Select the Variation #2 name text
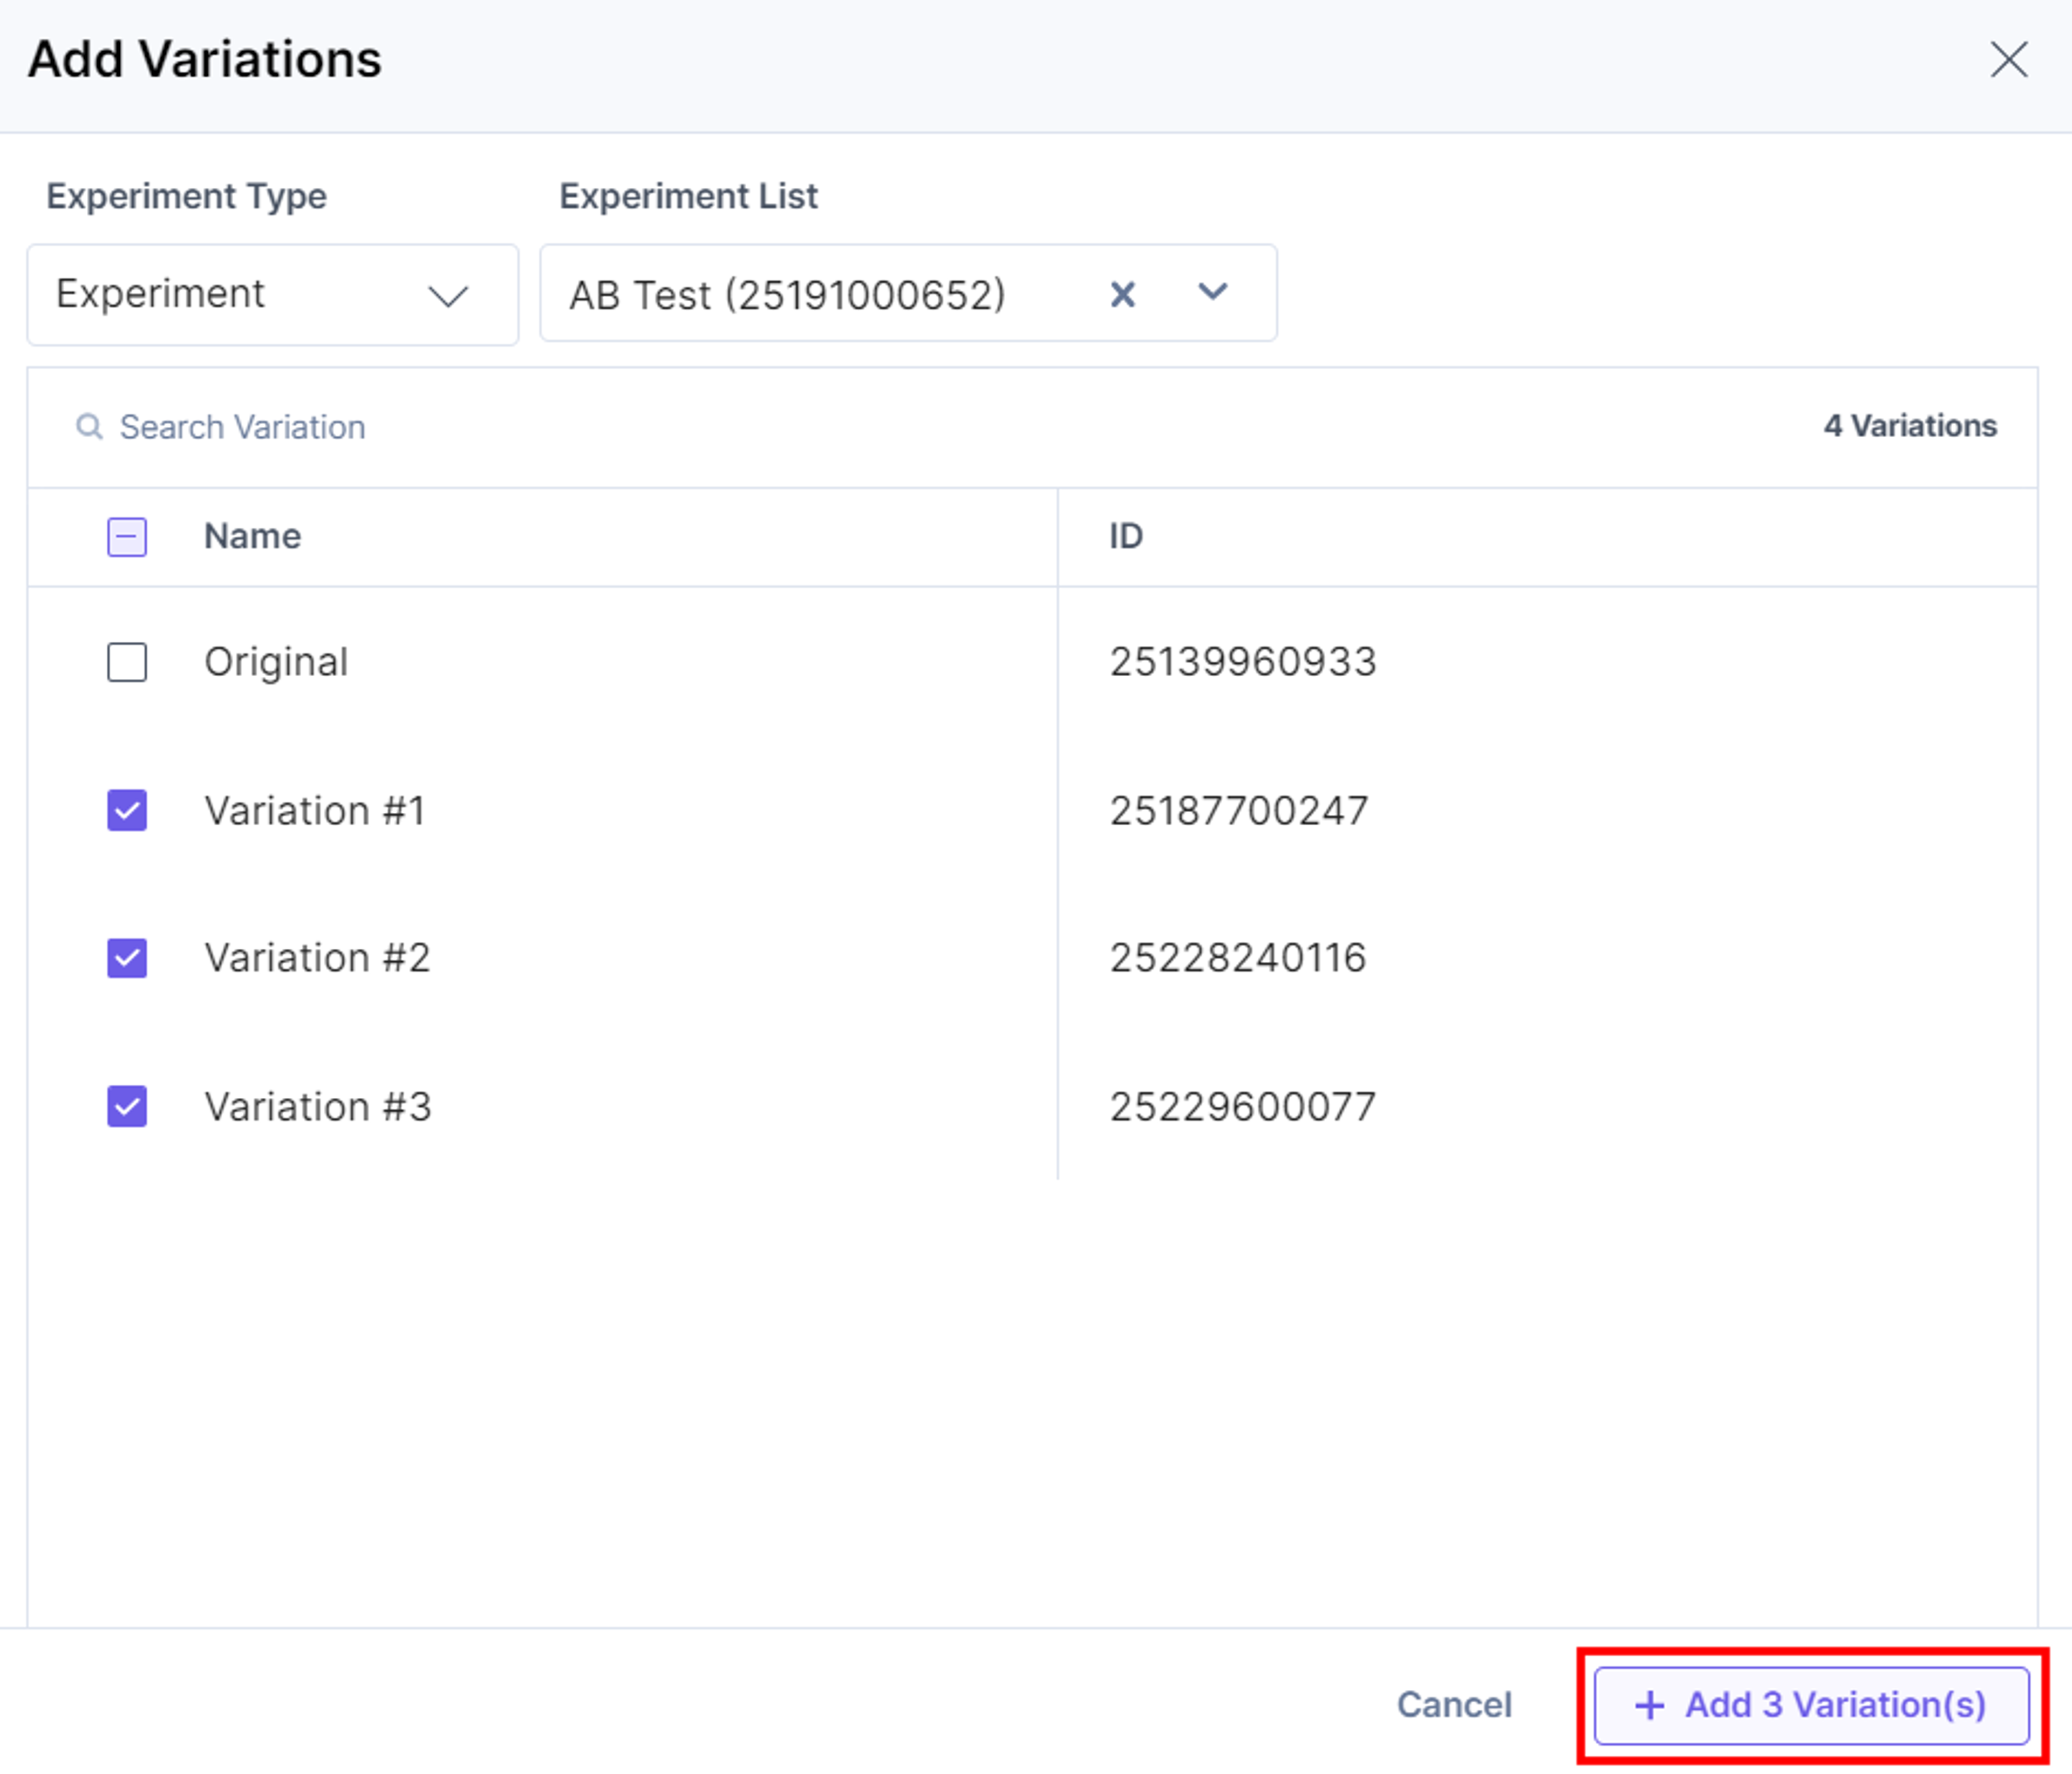The height and width of the screenshot is (1774, 2072). (x=317, y=958)
